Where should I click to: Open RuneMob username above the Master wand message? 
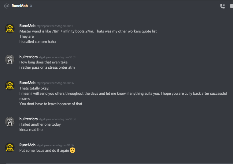pyautogui.click(x=27, y=26)
